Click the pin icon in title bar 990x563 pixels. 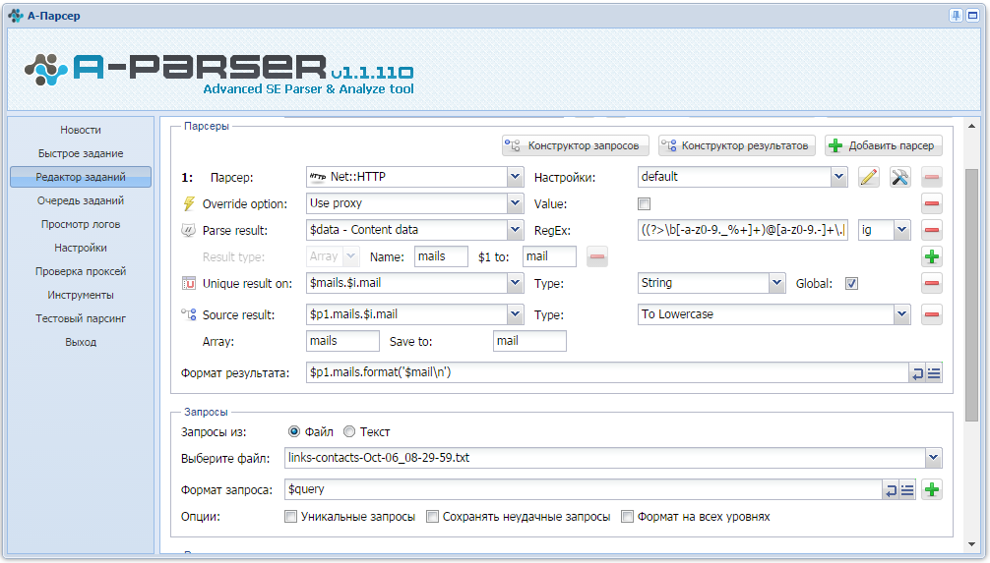(x=956, y=15)
